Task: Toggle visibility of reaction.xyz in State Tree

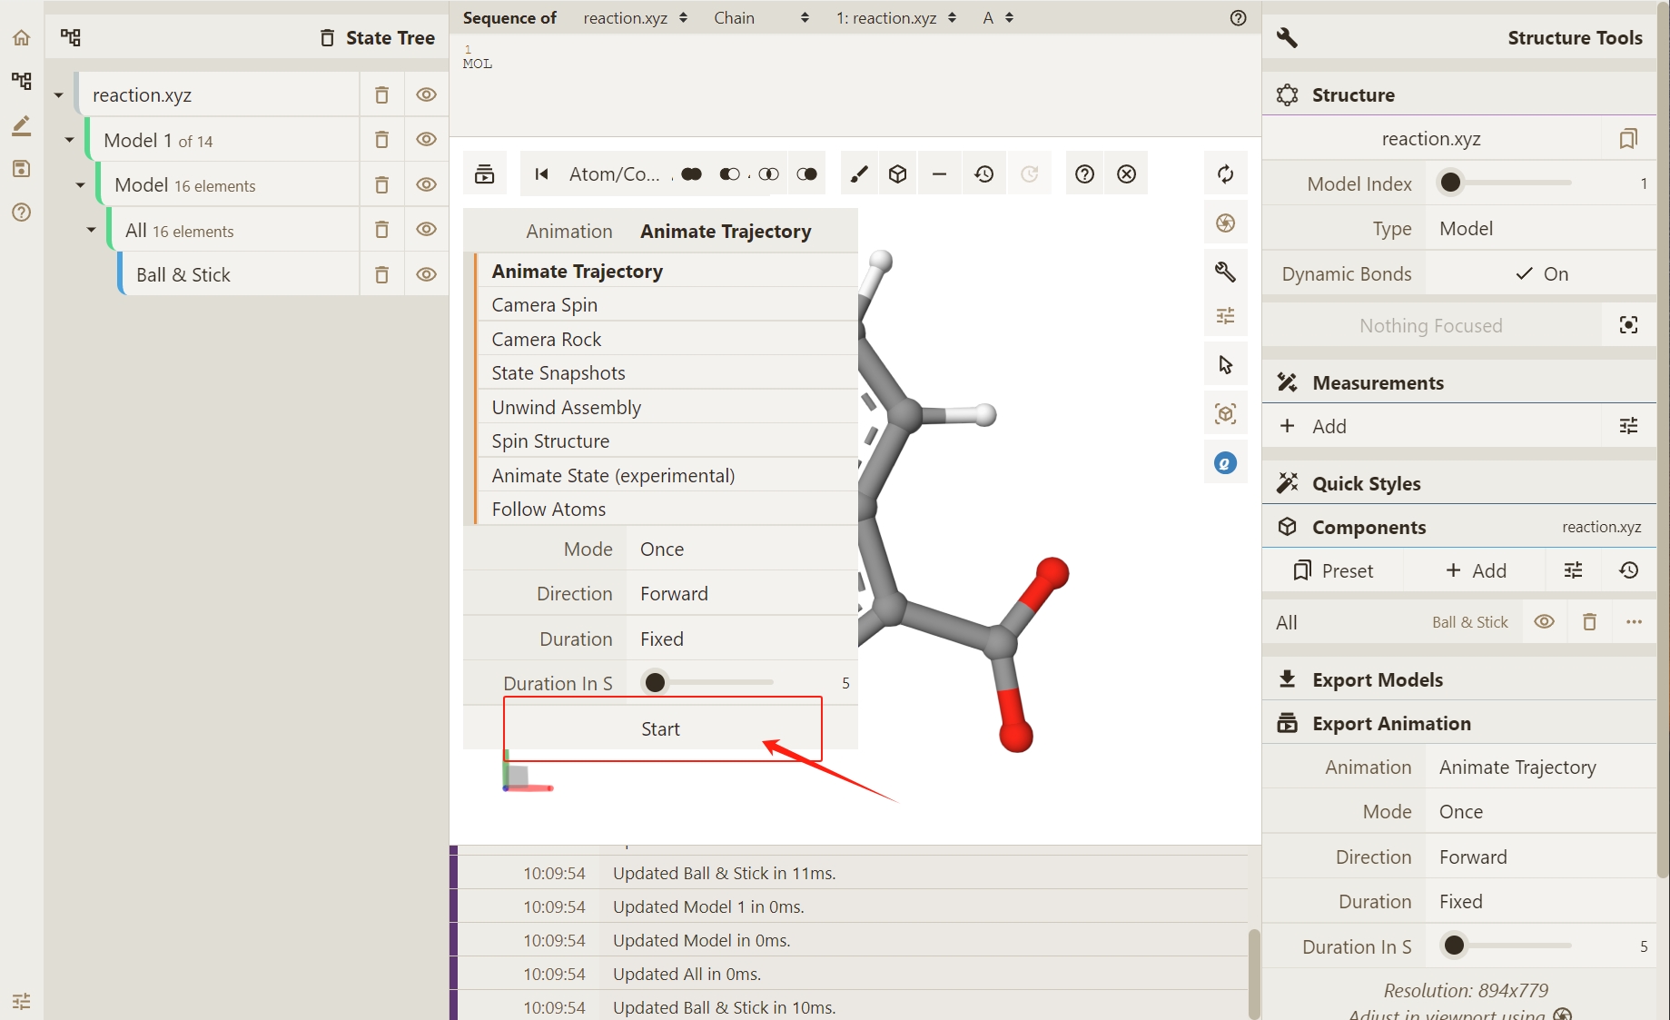Action: [x=426, y=94]
